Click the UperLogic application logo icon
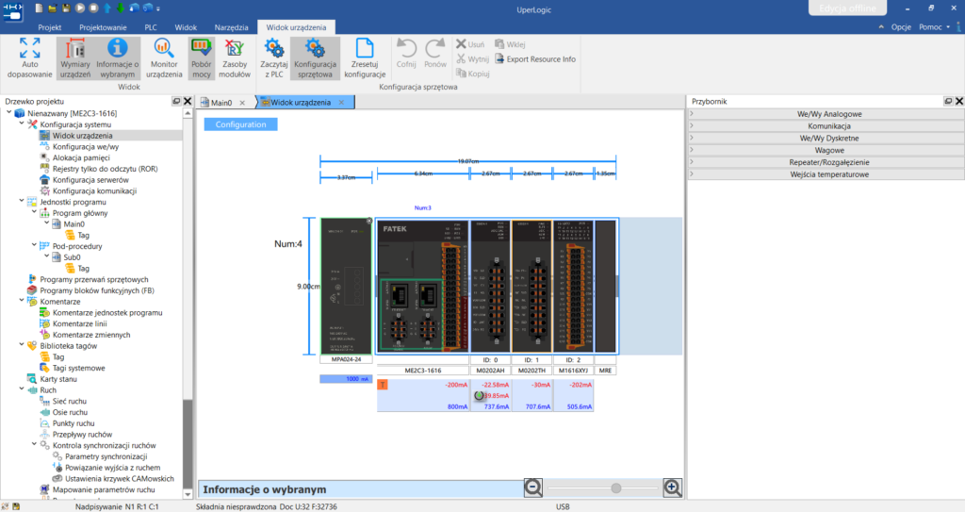Screen dimensions: 965x512 click(12, 11)
